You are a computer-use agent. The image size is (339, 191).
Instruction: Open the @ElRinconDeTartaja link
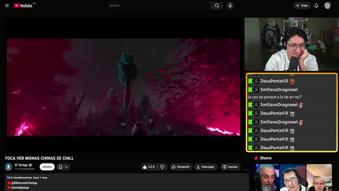pyautogui.click(x=24, y=183)
